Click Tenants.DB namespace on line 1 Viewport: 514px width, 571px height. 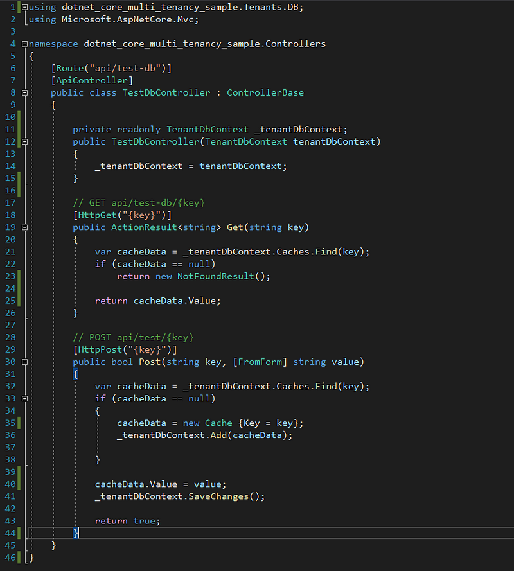[x=270, y=7]
